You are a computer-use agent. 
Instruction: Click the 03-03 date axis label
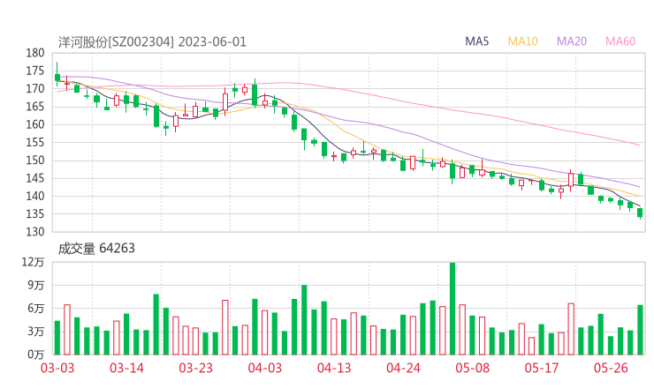tap(57, 368)
